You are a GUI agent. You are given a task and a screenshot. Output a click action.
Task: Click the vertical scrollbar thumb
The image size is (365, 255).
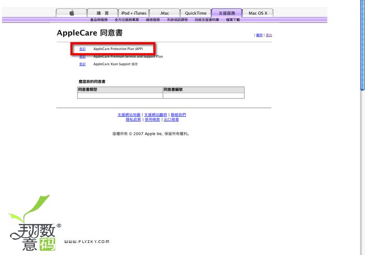[x=362, y=45]
